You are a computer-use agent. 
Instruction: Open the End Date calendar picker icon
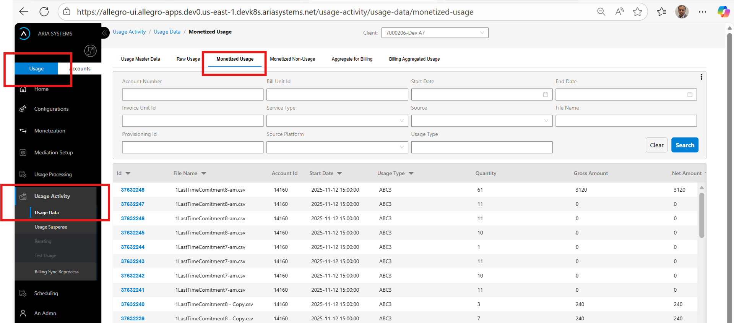coord(690,95)
